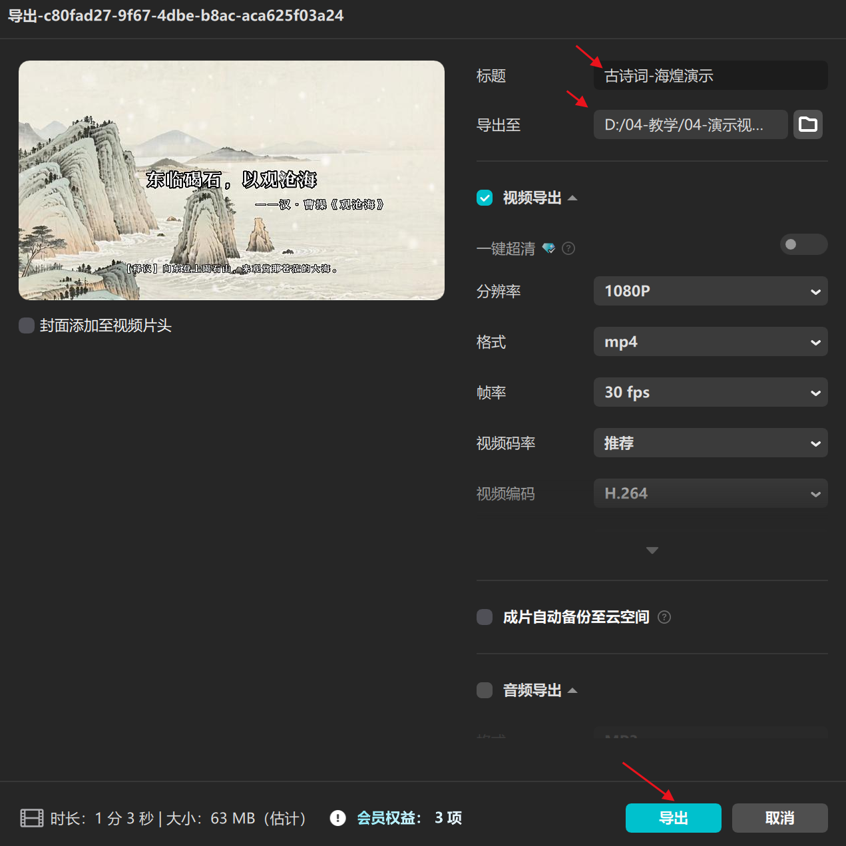Open the export folder browser icon
This screenshot has width=846, height=846.
point(807,124)
